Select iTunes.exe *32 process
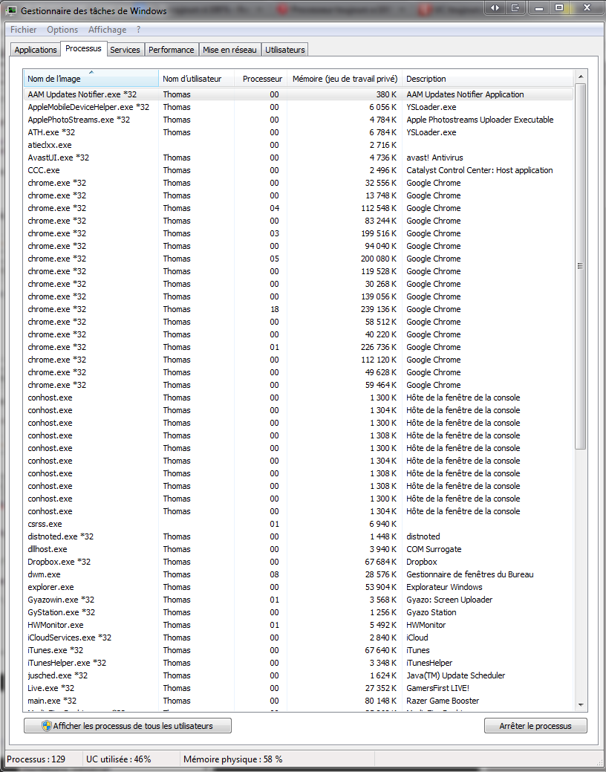Viewport: 606px width, 772px height. pos(299,650)
